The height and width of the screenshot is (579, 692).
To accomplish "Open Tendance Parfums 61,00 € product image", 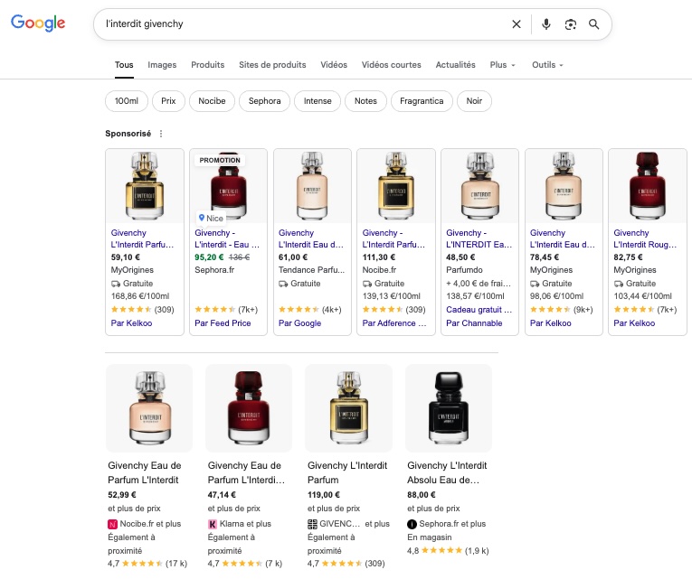I will point(312,186).
